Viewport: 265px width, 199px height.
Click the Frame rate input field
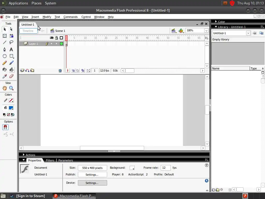[166, 168]
